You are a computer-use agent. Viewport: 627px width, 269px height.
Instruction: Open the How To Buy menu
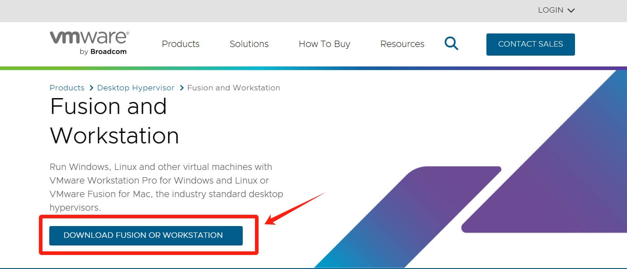click(x=325, y=44)
